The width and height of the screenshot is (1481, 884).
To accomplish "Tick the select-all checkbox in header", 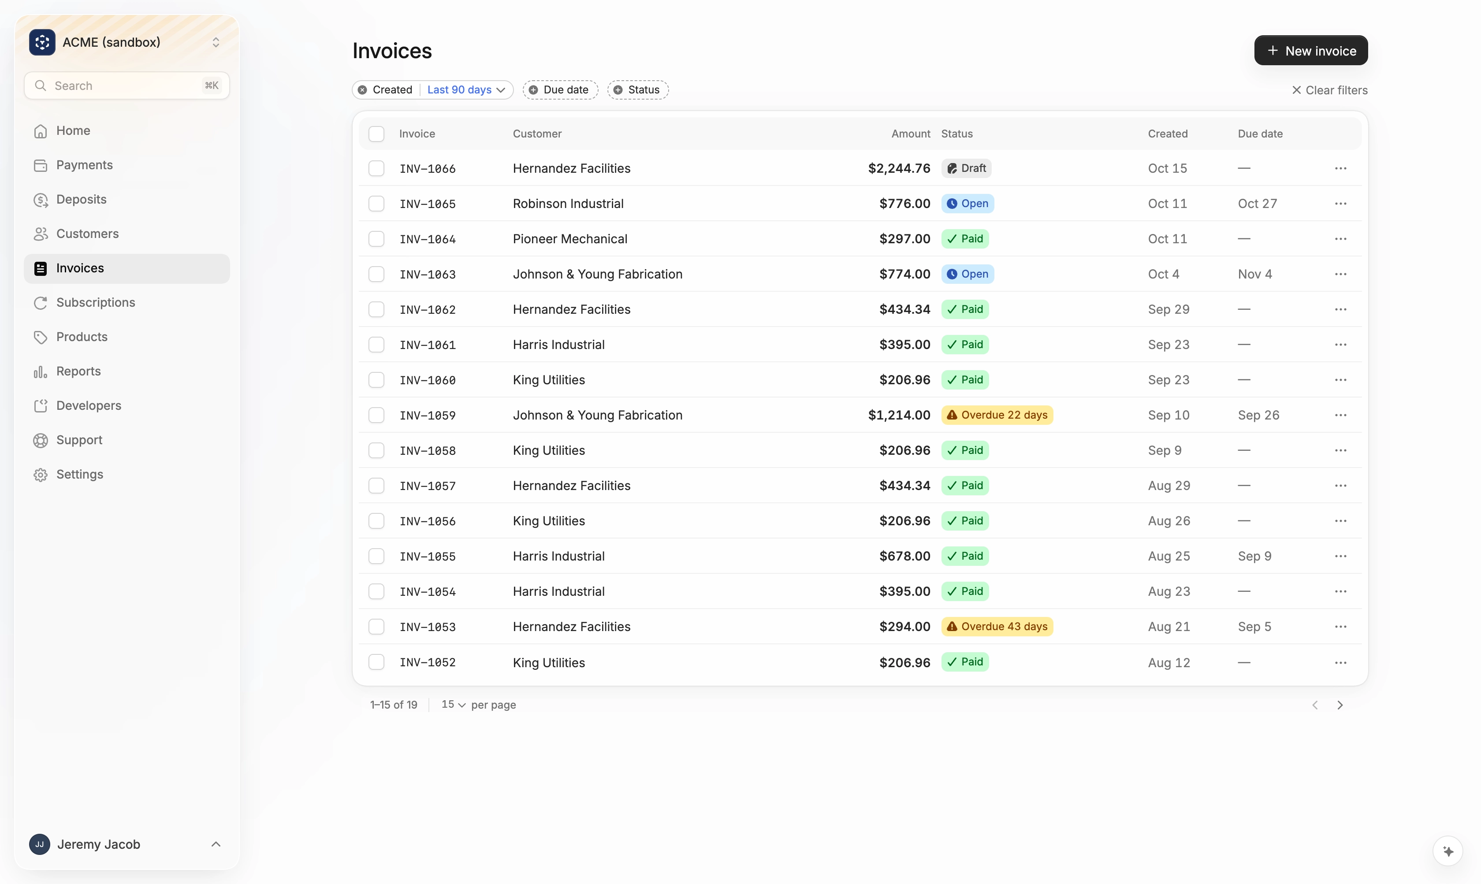I will [376, 134].
